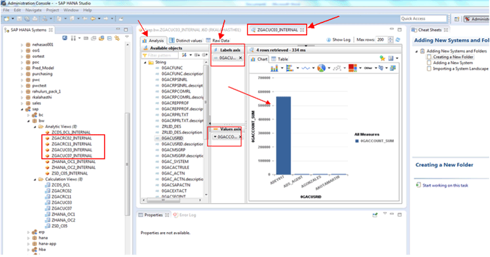
Task: Click the refresh icon beside Max rows
Action: (398, 39)
